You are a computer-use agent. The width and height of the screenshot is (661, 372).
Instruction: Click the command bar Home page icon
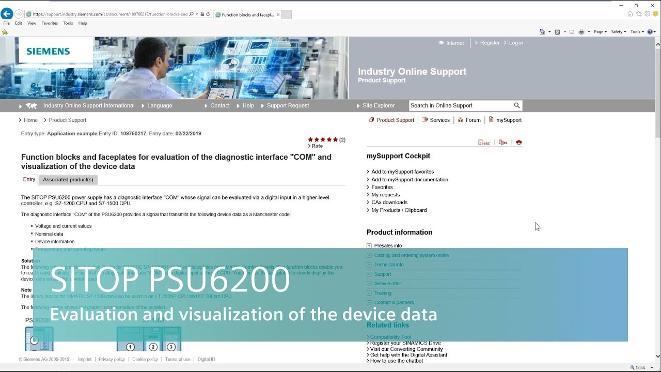542,32
